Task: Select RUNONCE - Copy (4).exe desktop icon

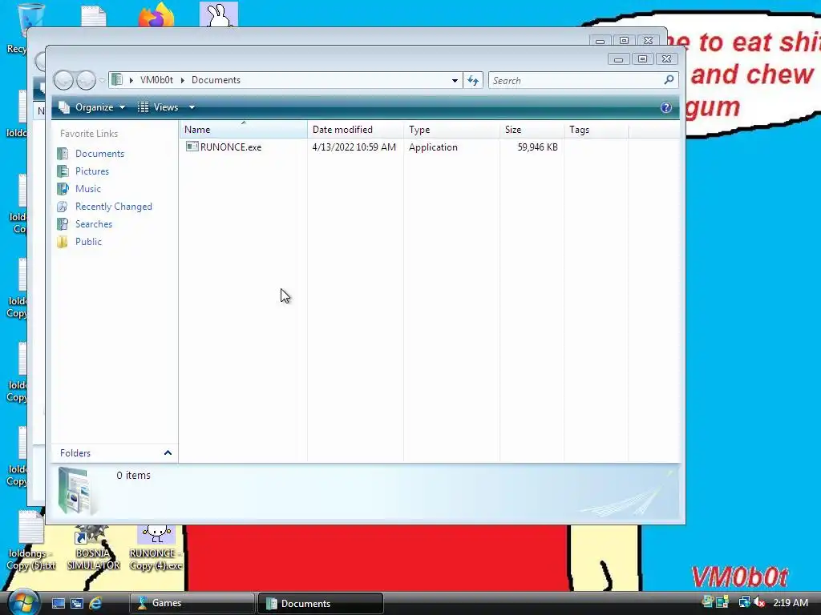Action: [156, 549]
